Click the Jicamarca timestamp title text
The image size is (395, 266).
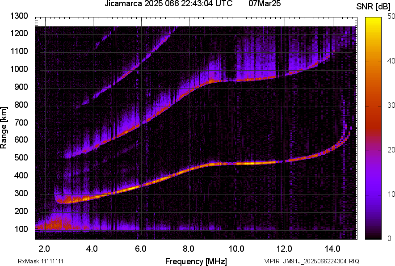pos(168,4)
